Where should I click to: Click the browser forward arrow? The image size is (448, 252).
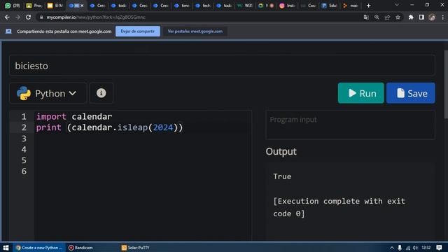[x=17, y=17]
